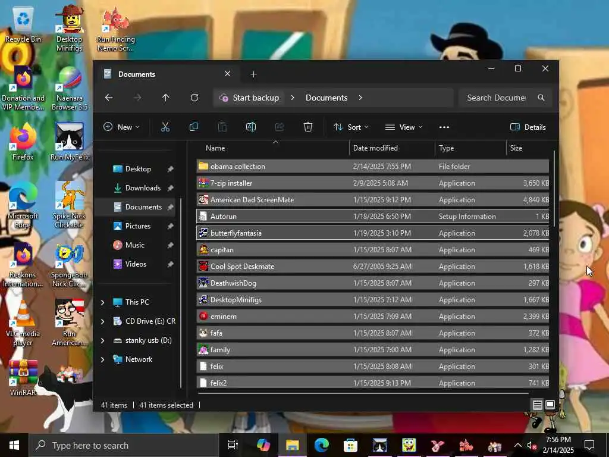This screenshot has width=609, height=457.
Task: Click Start backup breadcrumb button
Action: pos(249,98)
